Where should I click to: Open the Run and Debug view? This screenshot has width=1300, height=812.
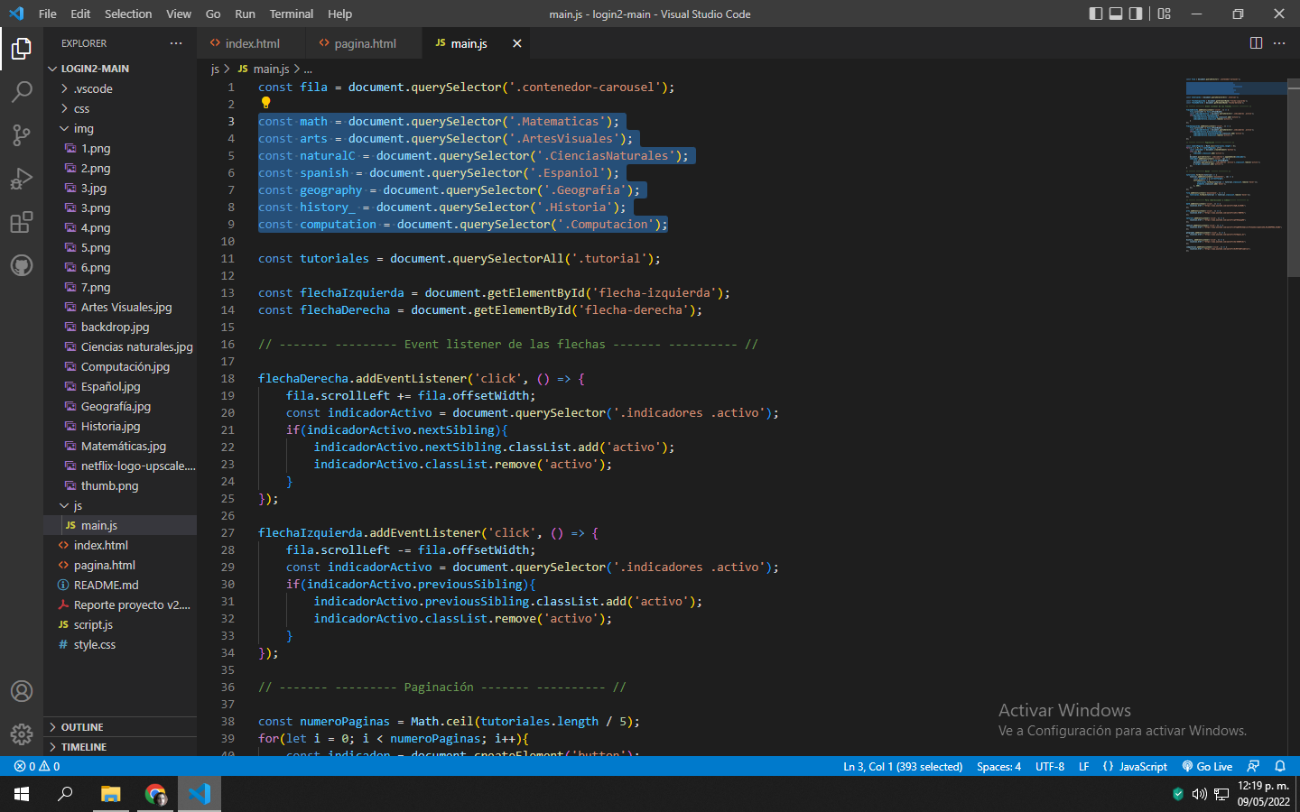(x=22, y=179)
